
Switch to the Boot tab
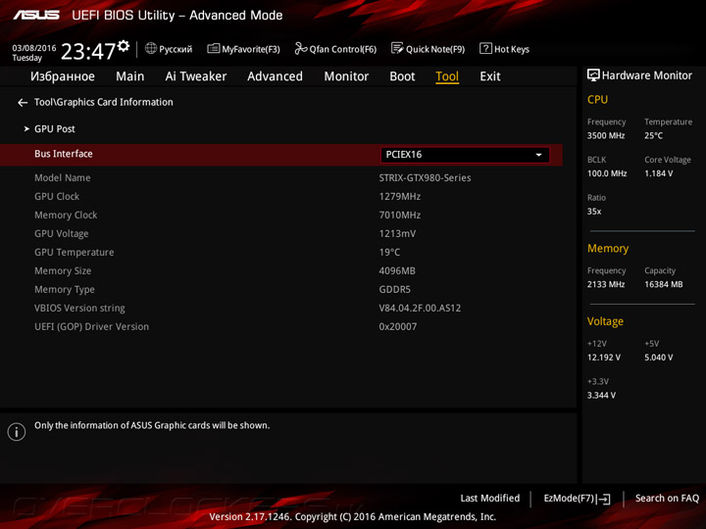402,76
